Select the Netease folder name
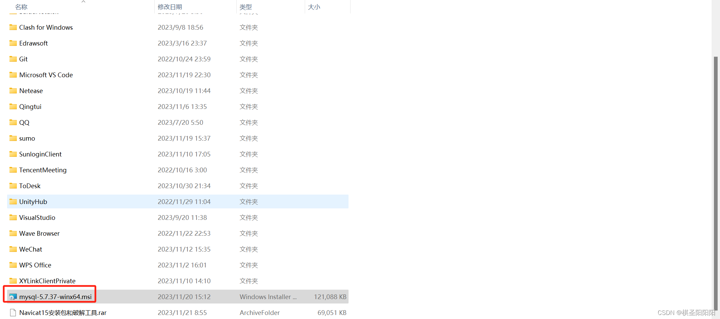The width and height of the screenshot is (720, 319). pos(31,91)
